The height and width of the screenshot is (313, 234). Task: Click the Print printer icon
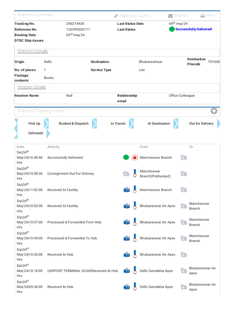(x=203, y=16)
